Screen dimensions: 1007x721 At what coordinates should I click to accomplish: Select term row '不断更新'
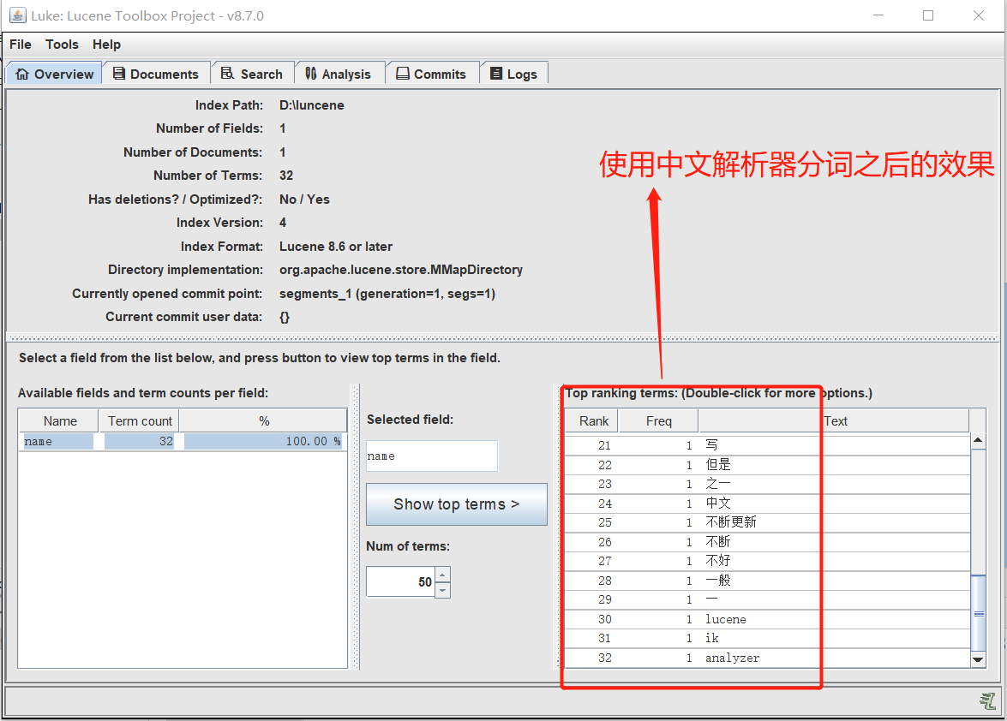click(x=767, y=522)
